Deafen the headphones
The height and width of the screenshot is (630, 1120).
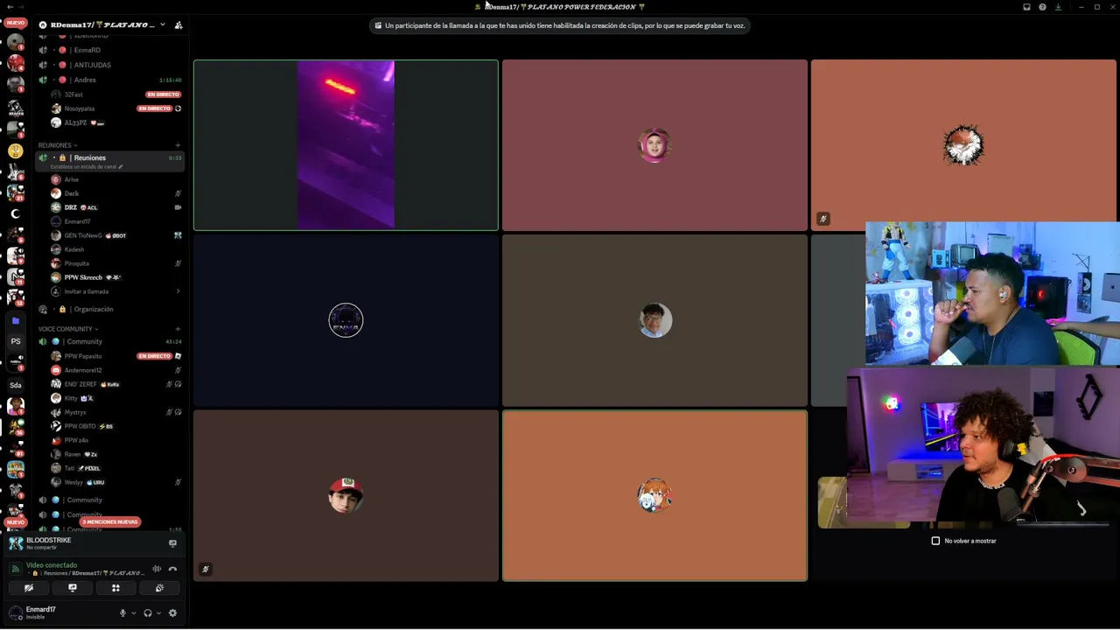pos(148,613)
